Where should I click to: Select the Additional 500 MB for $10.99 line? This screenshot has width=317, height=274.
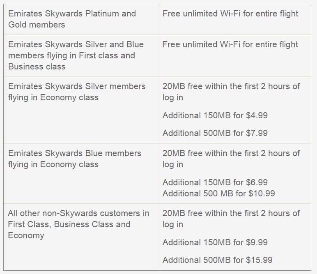pos(218,193)
